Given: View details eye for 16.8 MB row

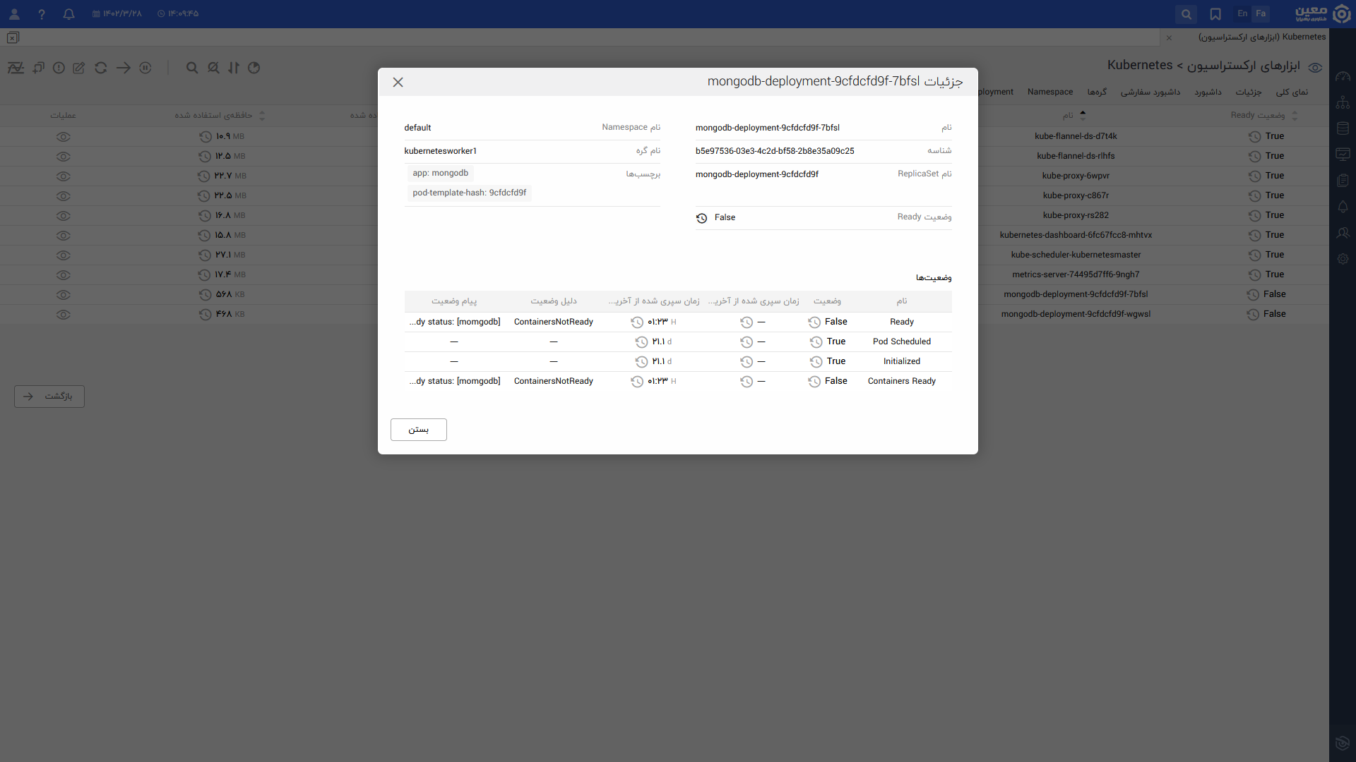Looking at the screenshot, I should 64,216.
